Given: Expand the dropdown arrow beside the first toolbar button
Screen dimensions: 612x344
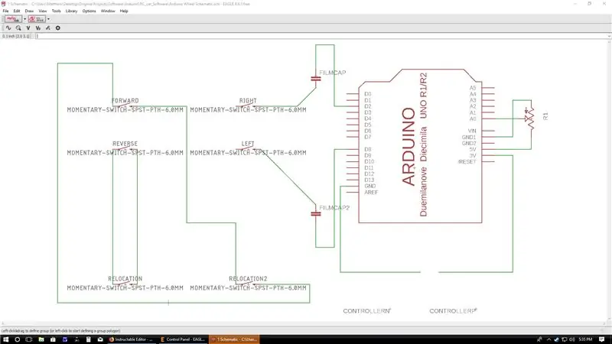Looking at the screenshot, I should pyautogui.click(x=24, y=19).
